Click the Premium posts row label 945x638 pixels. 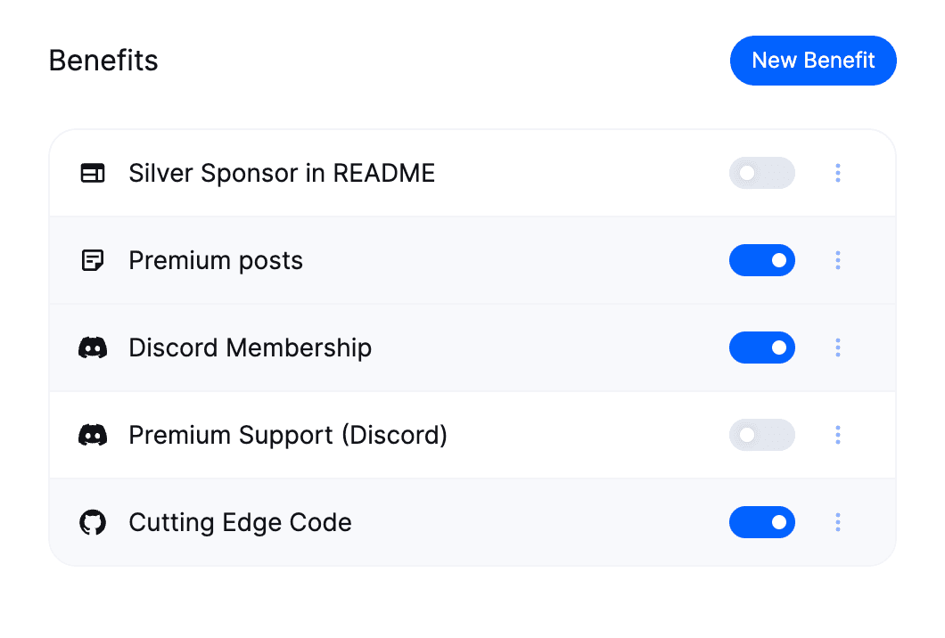click(215, 260)
